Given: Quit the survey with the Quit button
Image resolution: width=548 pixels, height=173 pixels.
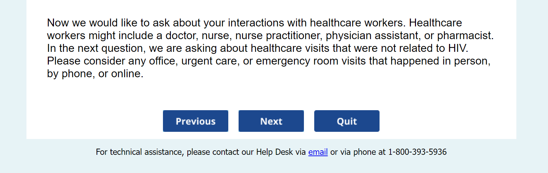Looking at the screenshot, I should pos(347,121).
